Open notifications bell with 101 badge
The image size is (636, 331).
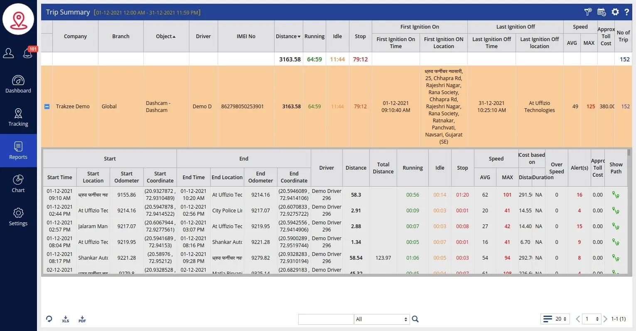click(28, 53)
